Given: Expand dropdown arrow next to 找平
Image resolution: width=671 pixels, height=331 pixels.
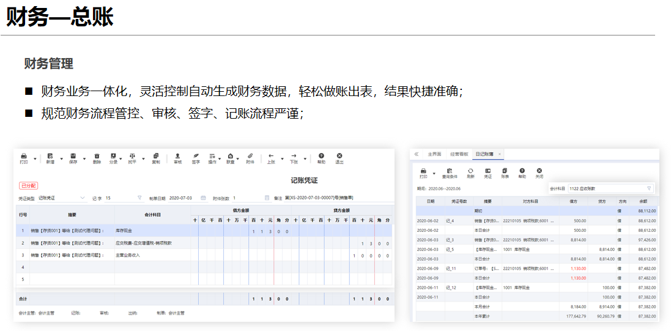Looking at the screenshot, I should click(143, 159).
